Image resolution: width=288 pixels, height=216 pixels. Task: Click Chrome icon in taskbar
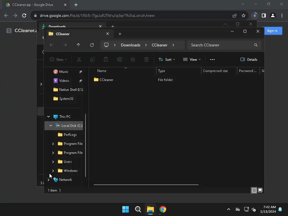(x=163, y=209)
